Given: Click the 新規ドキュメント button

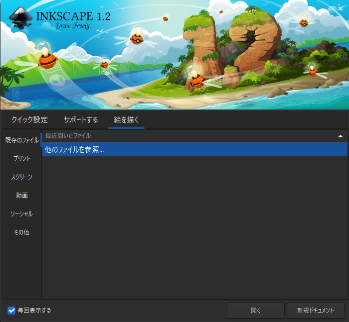Looking at the screenshot, I should pos(316,311).
